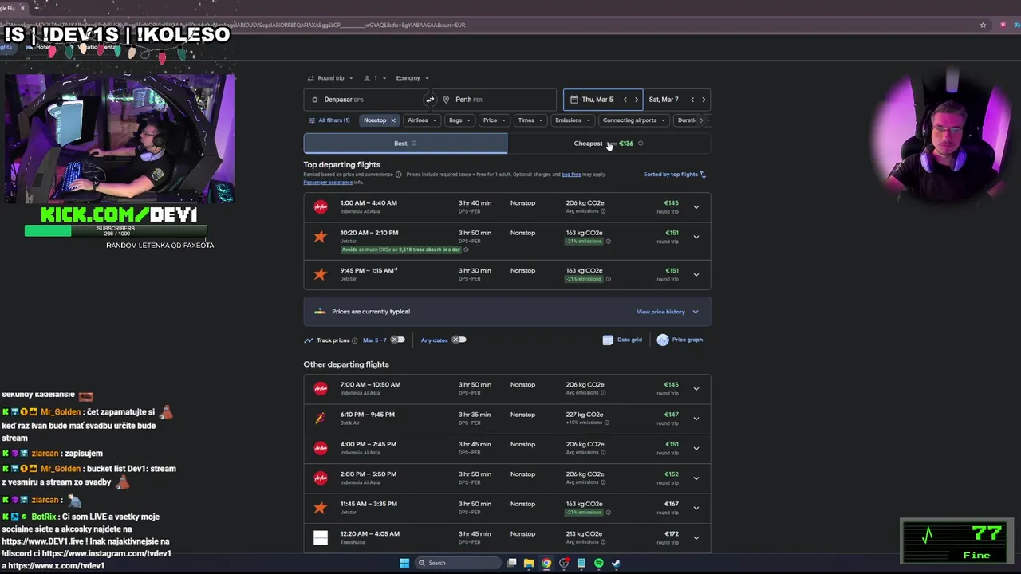This screenshot has height=574, width=1021.
Task: Click the Perth destination field
Action: coord(496,100)
